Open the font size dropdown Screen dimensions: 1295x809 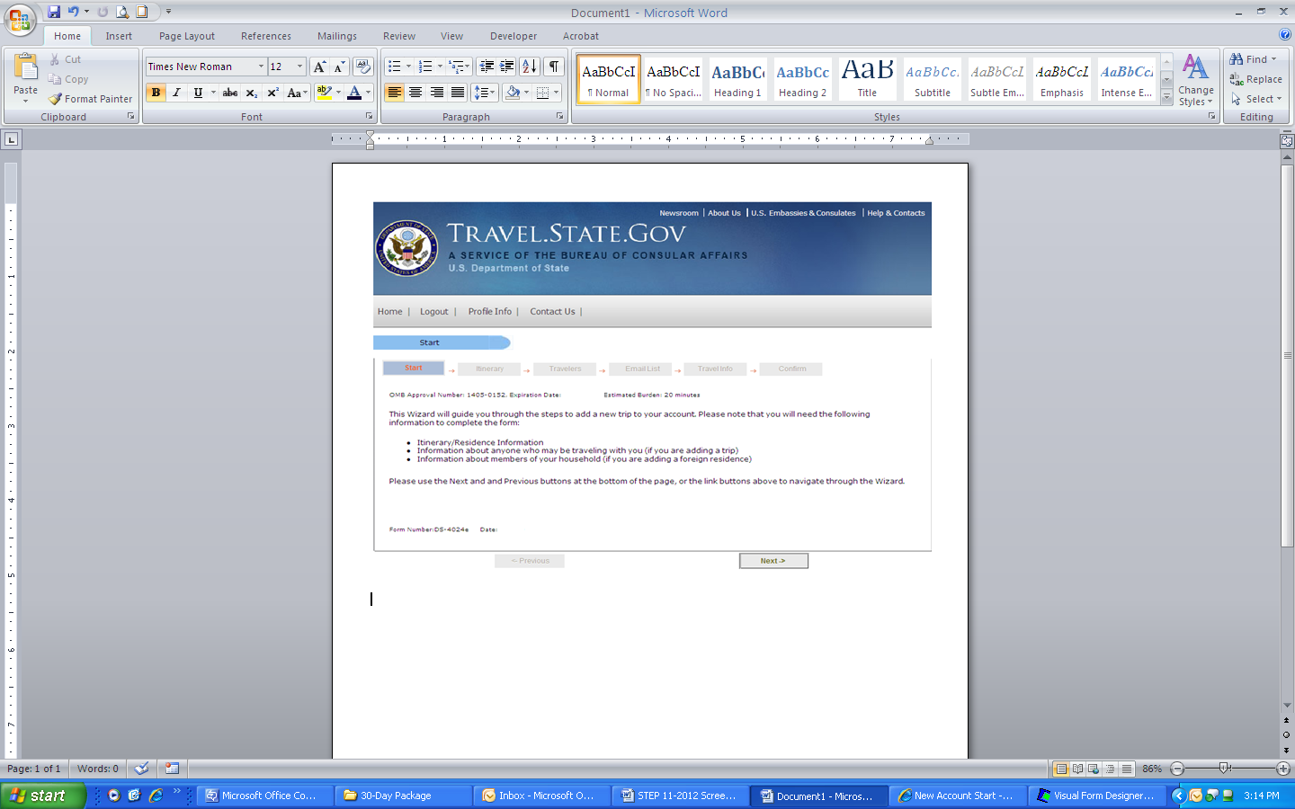click(x=300, y=67)
